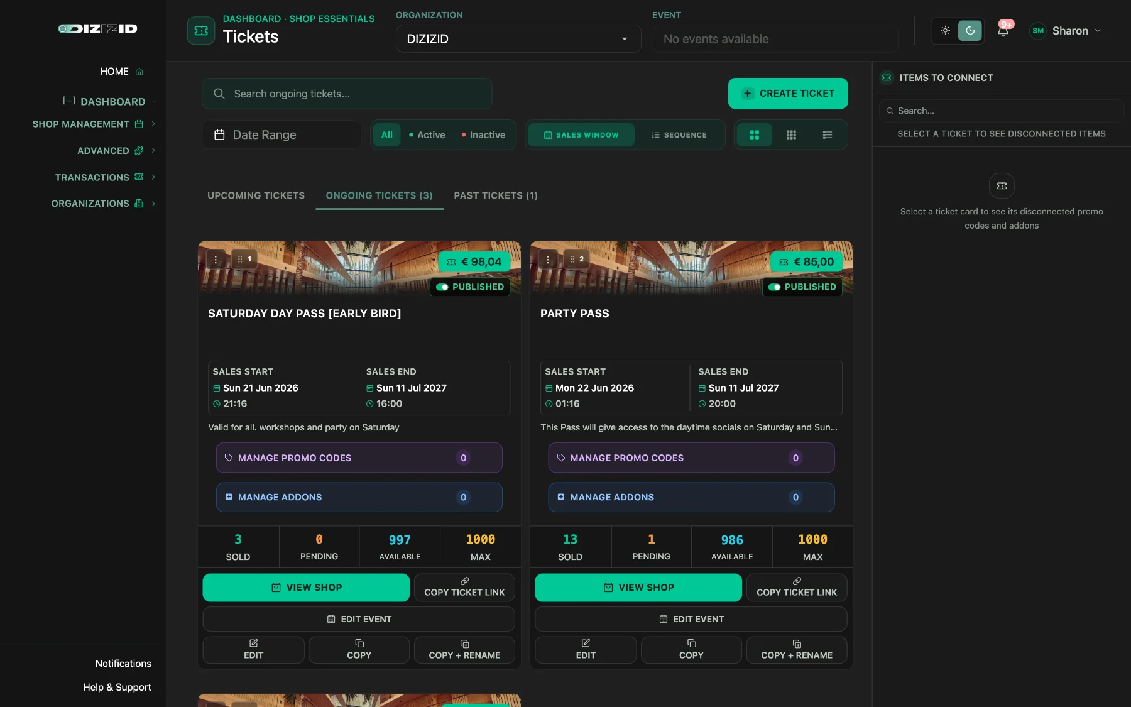Viewport: 1131px width, 707px height.
Task: Toggle Published switch on Saturday Day Pass
Action: 442,287
